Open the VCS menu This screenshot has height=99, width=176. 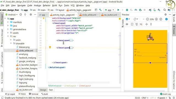[x=73, y=5]
